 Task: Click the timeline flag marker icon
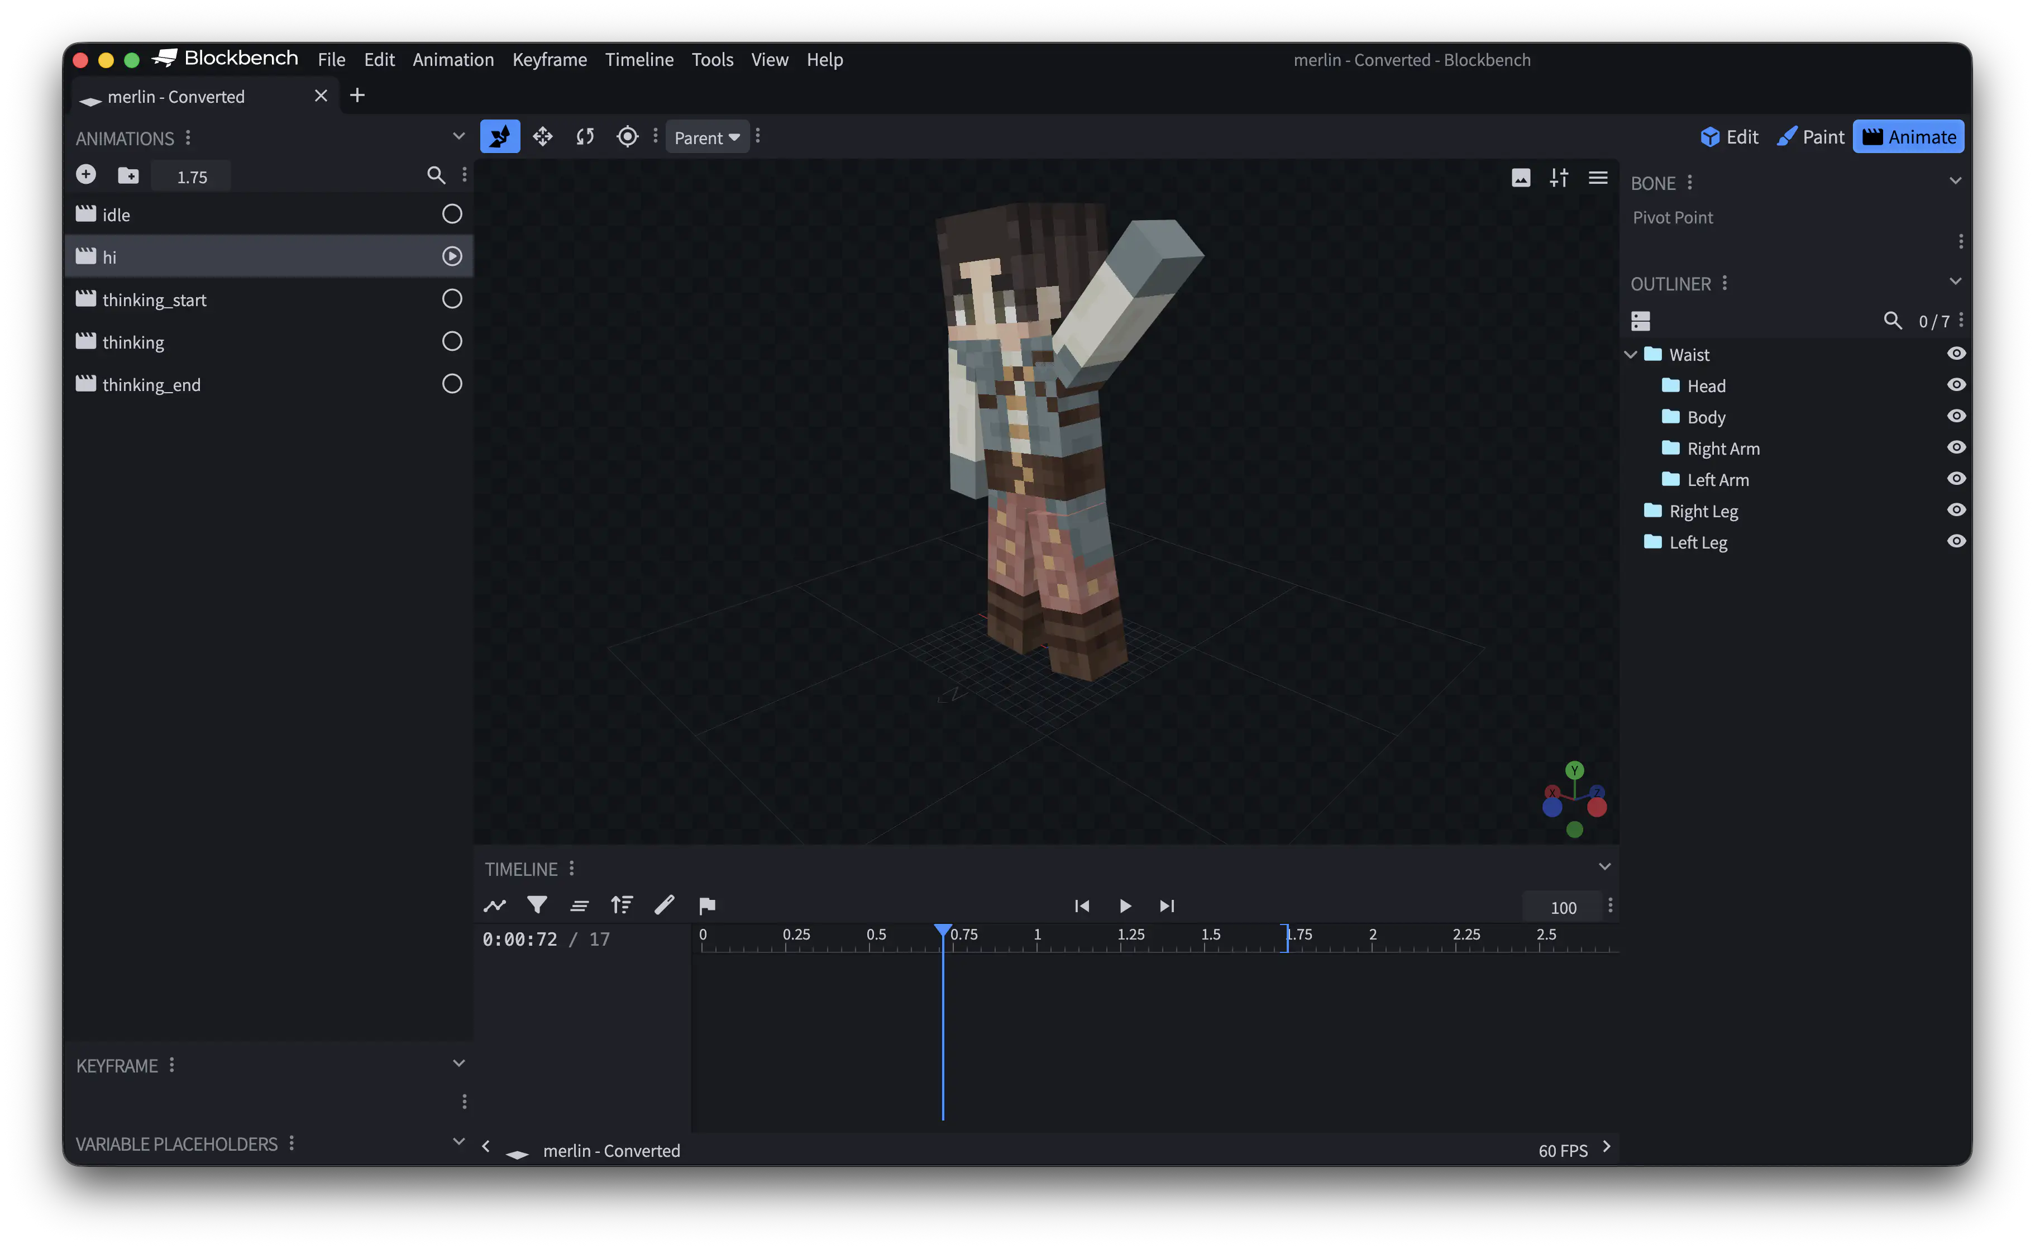707,905
